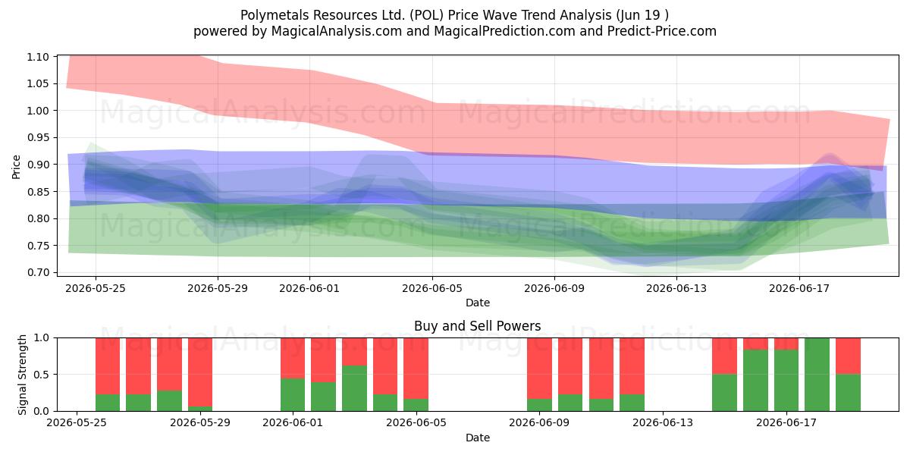The image size is (910, 455).
Task: Click 2026-06-17 under the Buy and Sell Powers chart
Action: [786, 423]
